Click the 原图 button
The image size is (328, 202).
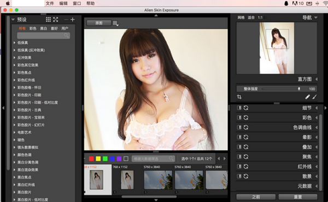click(x=99, y=23)
